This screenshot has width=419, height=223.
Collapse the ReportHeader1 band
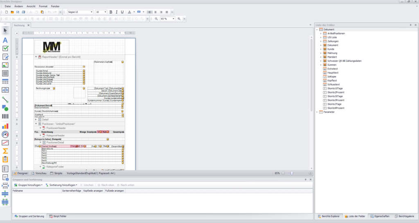click(36, 57)
